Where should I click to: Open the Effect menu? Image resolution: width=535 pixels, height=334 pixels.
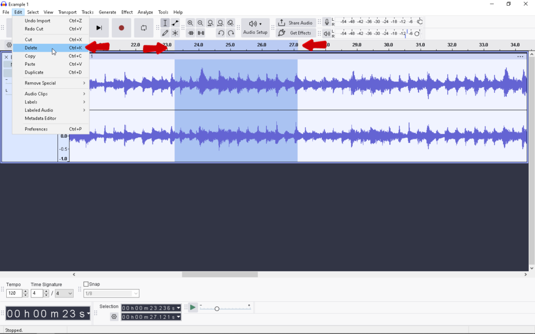[x=127, y=12]
